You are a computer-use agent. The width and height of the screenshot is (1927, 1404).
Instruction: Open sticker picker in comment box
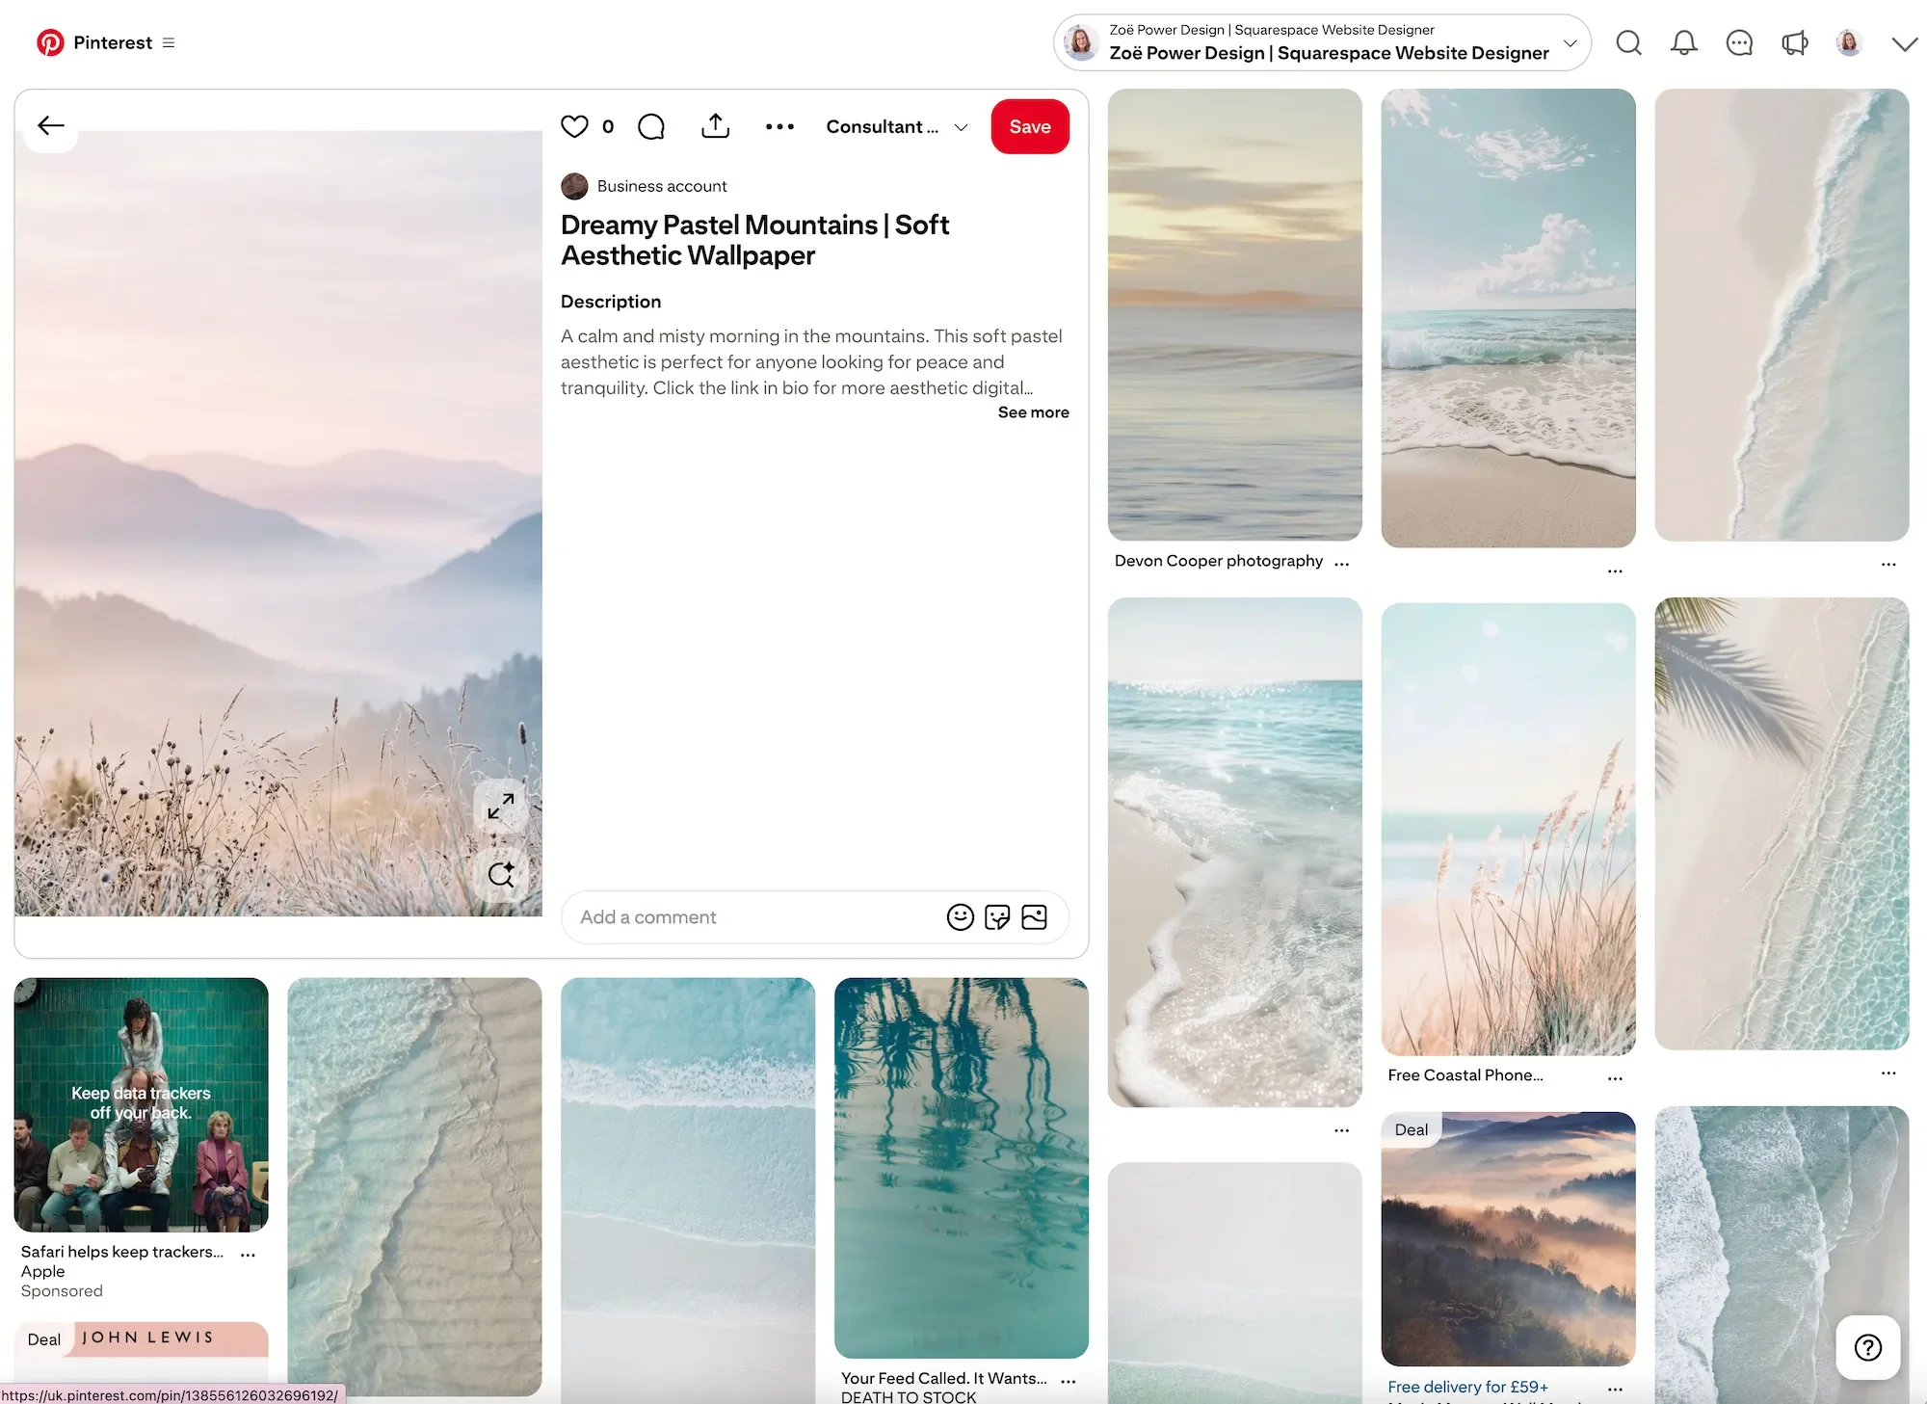[x=997, y=917]
